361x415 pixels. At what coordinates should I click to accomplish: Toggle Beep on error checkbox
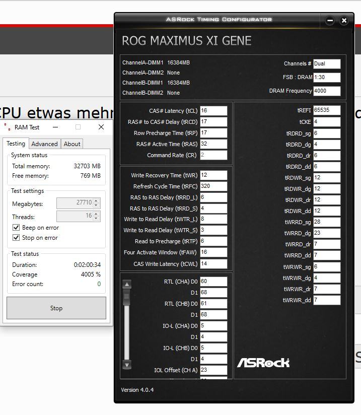[x=16, y=227]
